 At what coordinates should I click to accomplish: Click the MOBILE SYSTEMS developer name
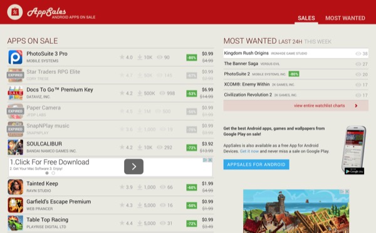(42, 61)
